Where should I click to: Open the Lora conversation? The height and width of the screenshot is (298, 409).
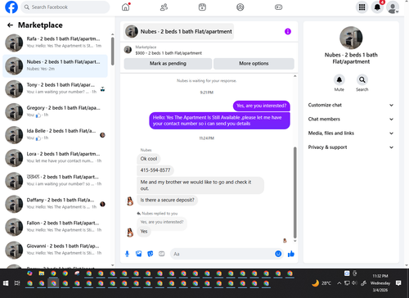56,158
